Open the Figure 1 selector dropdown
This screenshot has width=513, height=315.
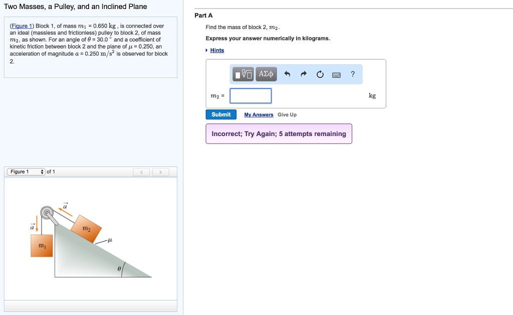(26, 171)
